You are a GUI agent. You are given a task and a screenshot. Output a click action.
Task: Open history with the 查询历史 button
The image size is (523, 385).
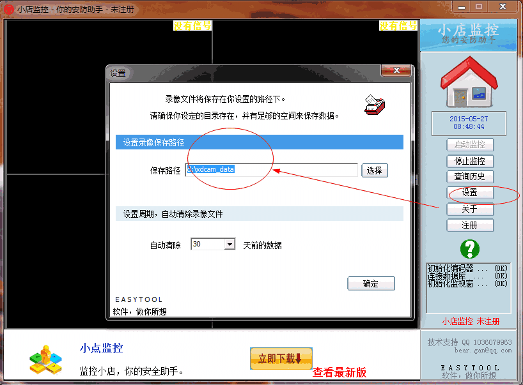tap(470, 177)
